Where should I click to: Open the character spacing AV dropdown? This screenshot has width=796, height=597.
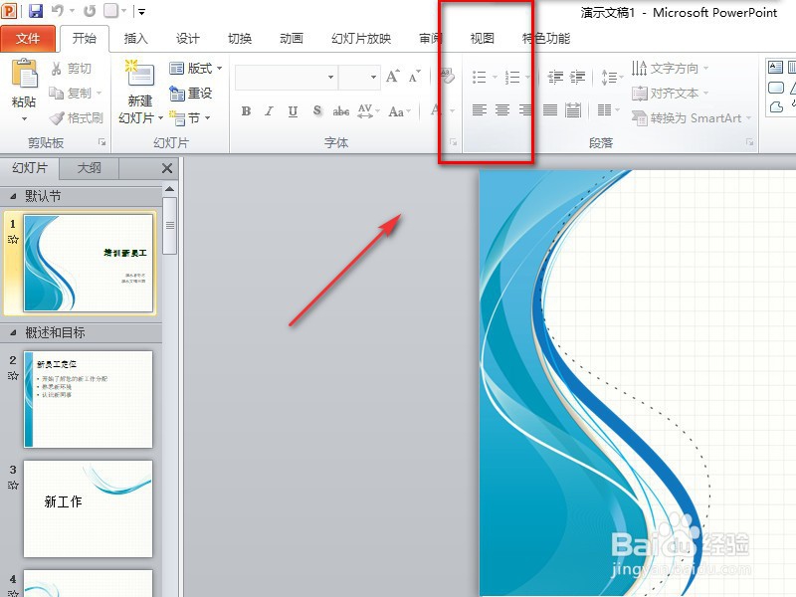[368, 110]
